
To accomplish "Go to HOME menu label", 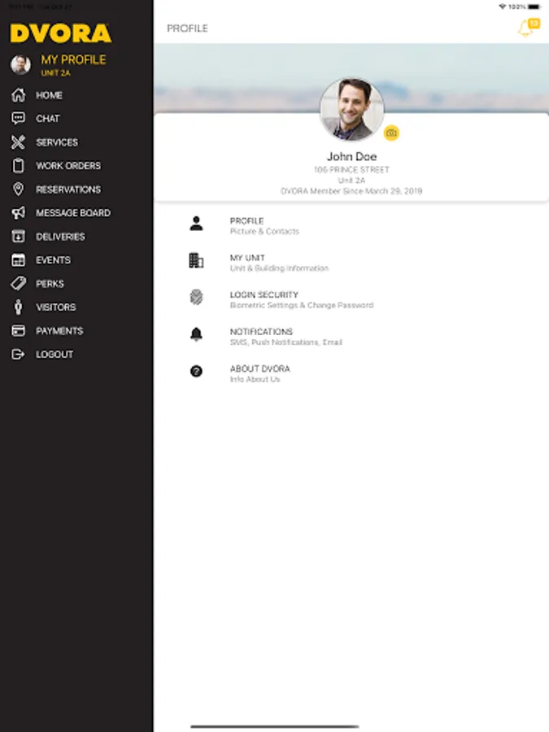I will pyautogui.click(x=49, y=95).
